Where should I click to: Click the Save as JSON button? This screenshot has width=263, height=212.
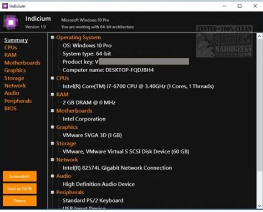point(19,189)
